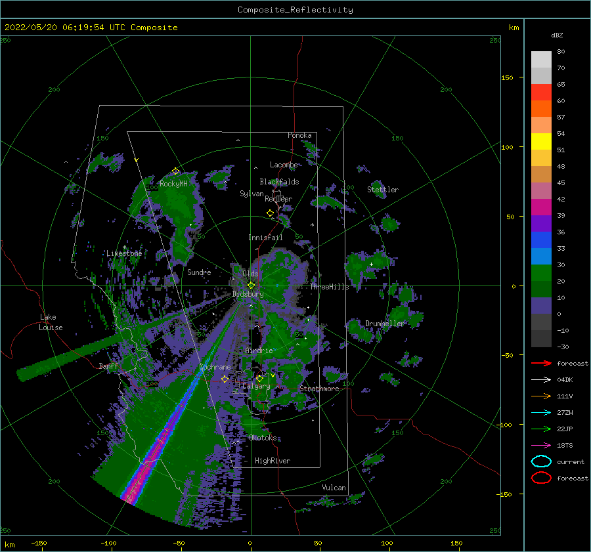Click the yellow diamond marker below RedDeer
Screen dimensions: 591x552
pyautogui.click(x=271, y=213)
